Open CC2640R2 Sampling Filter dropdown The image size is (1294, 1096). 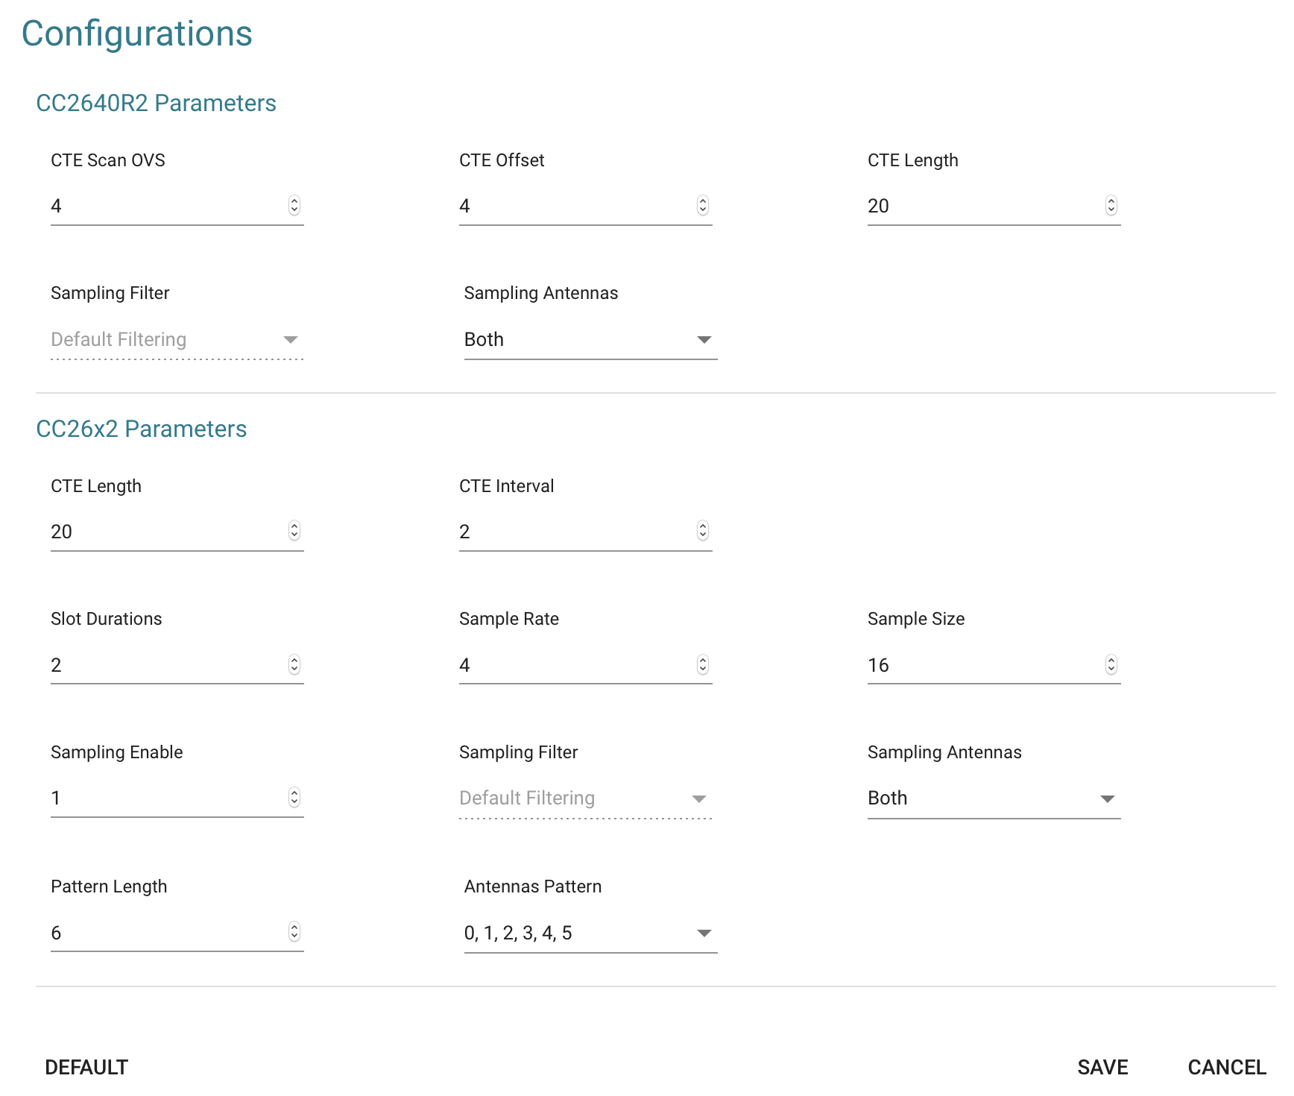click(x=177, y=340)
